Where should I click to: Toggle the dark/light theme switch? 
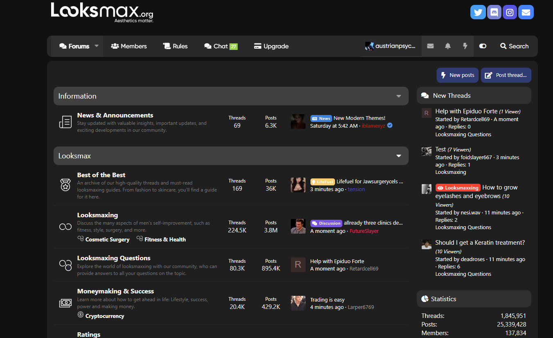pyautogui.click(x=483, y=46)
